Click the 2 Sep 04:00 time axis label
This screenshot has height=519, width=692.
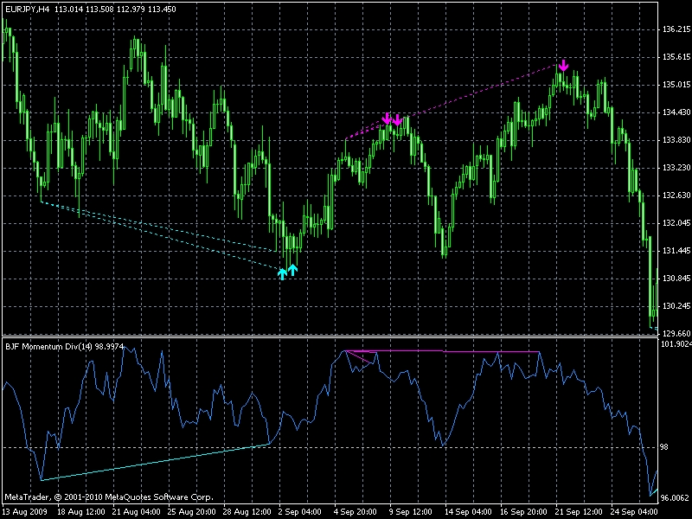(x=299, y=512)
